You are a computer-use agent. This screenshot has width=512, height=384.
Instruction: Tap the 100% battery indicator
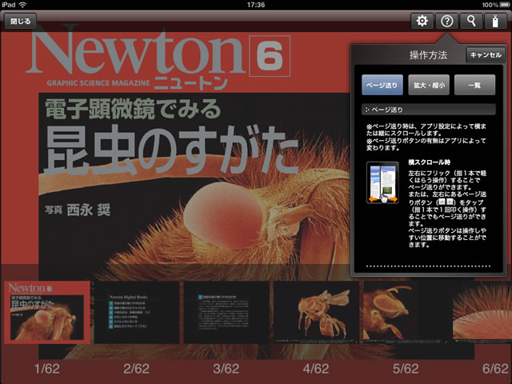pyautogui.click(x=496, y=5)
